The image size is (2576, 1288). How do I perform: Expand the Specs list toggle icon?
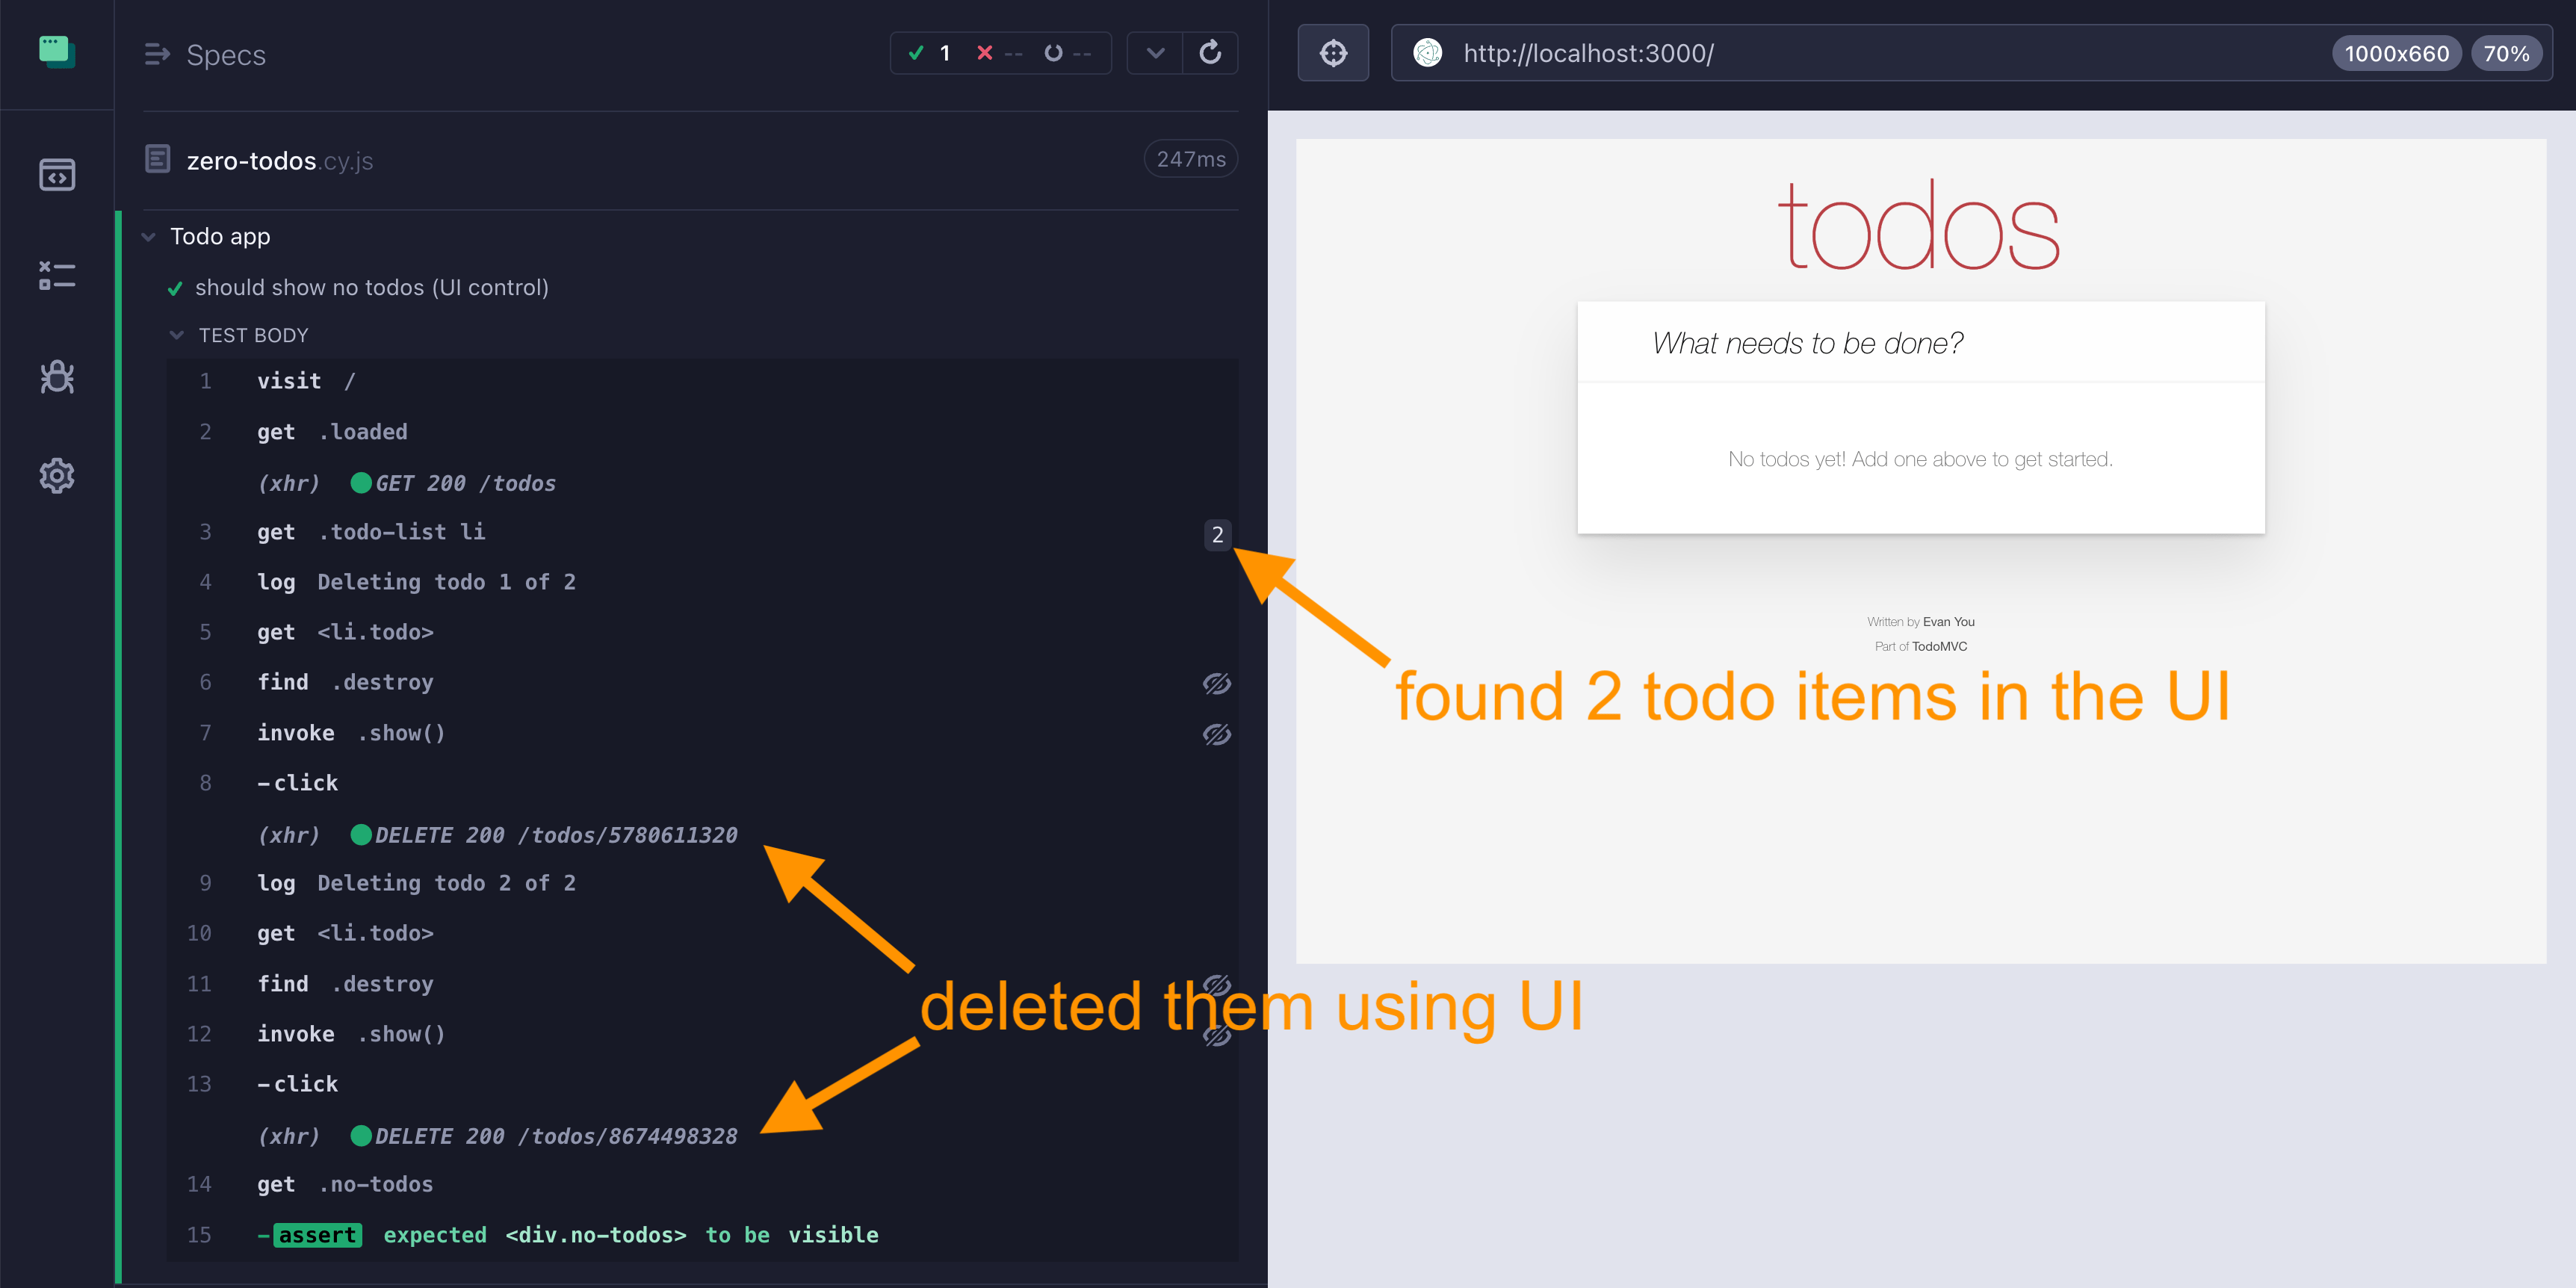coord(157,54)
